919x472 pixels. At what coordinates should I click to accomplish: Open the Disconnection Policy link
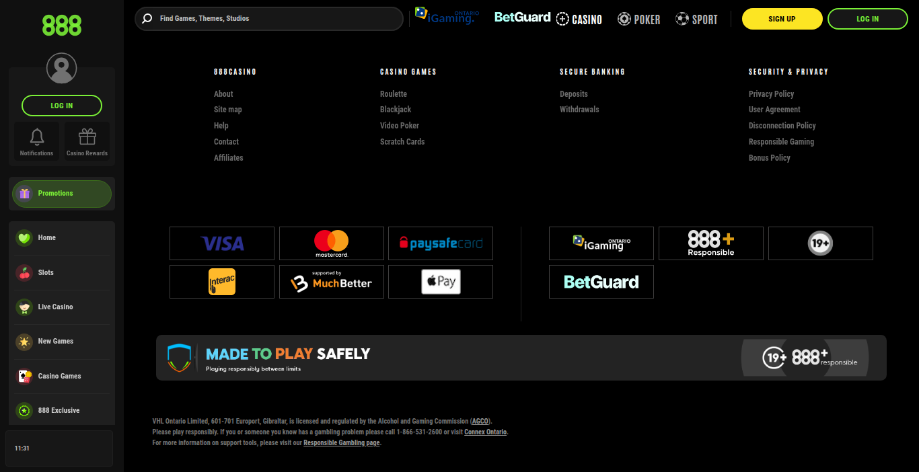tap(782, 126)
